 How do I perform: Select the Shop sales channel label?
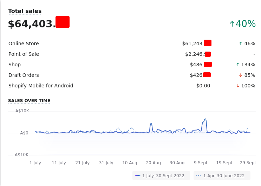tap(14, 65)
